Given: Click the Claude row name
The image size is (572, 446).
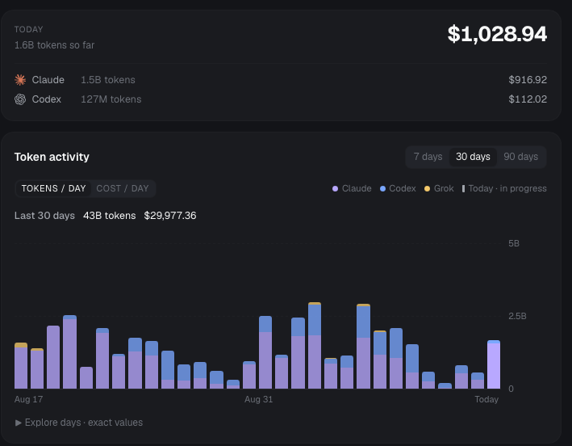Looking at the screenshot, I should [48, 80].
